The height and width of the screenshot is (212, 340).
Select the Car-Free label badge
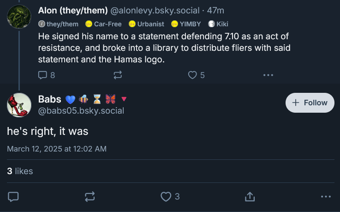pos(103,24)
